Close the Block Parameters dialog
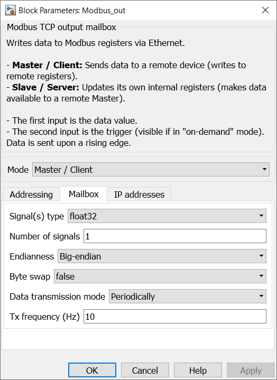277x380 pixels. click(265, 10)
